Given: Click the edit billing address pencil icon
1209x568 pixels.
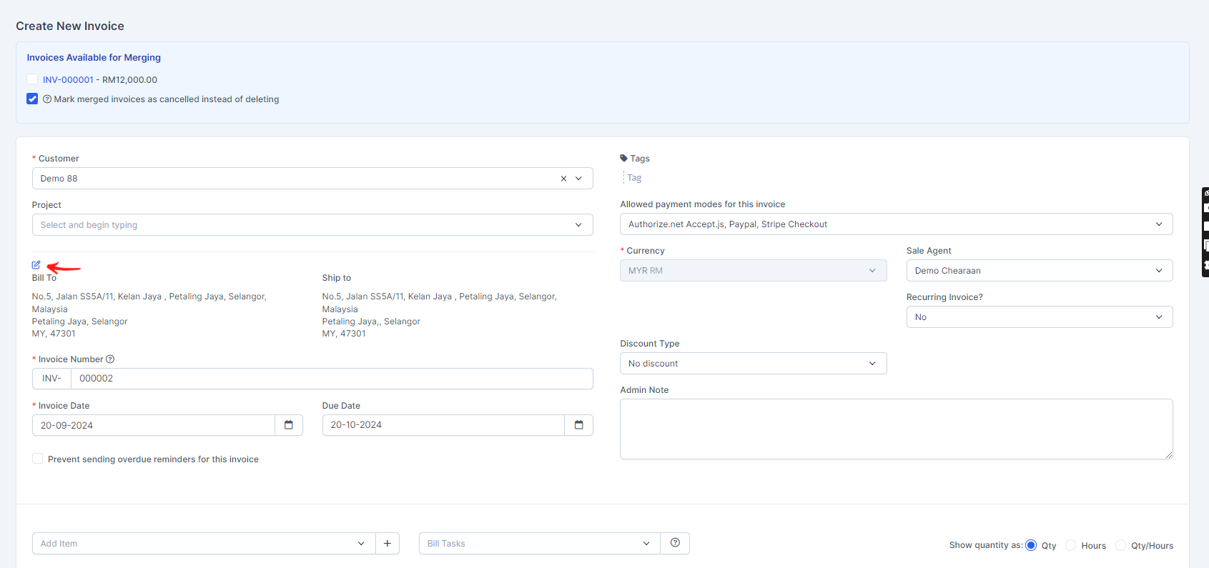Looking at the screenshot, I should coord(36,265).
